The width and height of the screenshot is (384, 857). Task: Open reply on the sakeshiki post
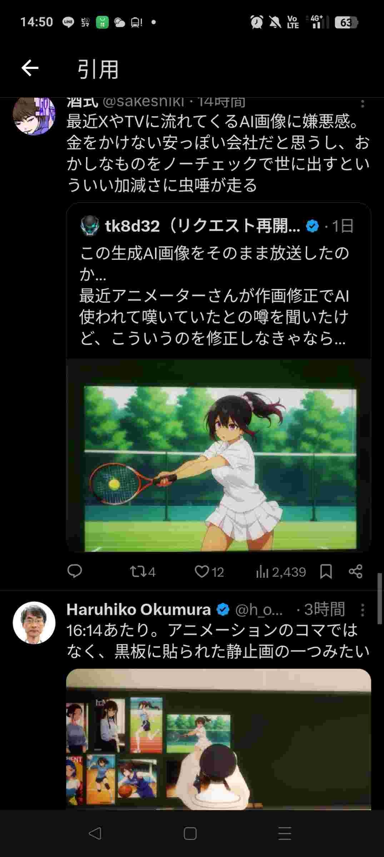coord(75,572)
